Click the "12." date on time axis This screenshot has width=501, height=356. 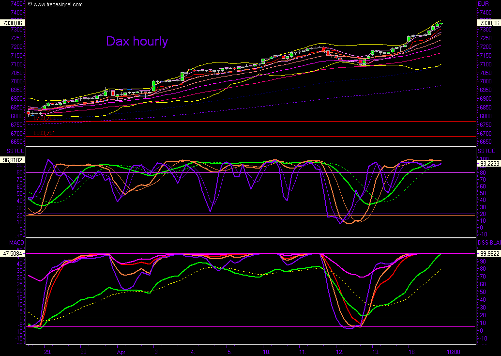point(339,352)
